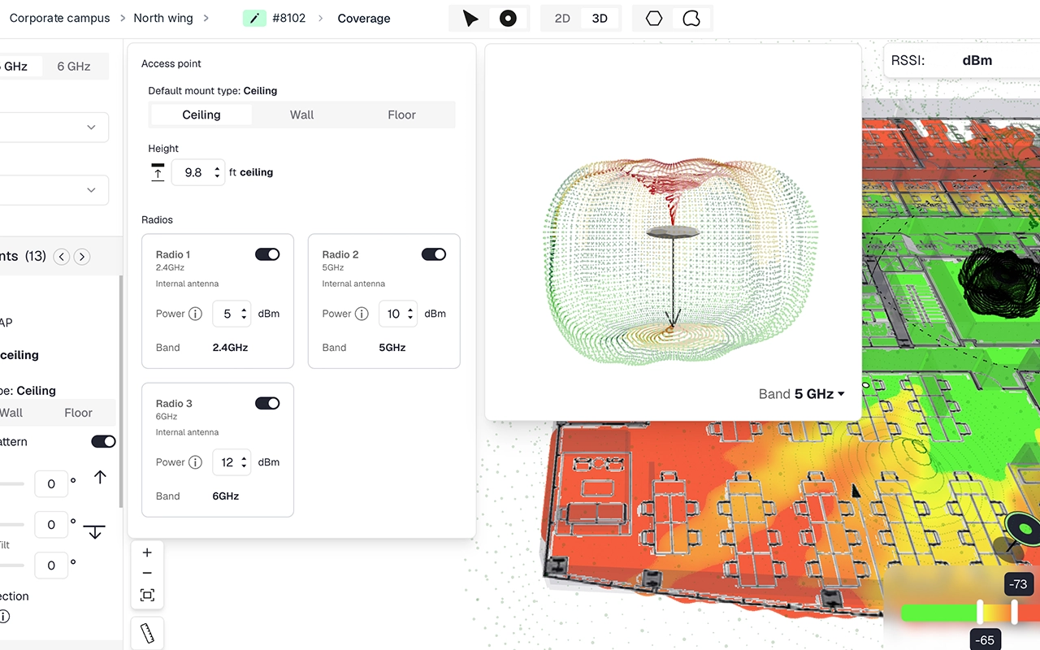The image size is (1040, 650).
Task: Click the third angle field
Action: click(51, 565)
